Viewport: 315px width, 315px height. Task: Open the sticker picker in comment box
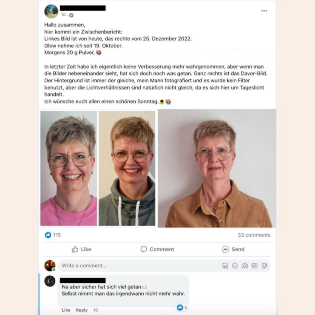(x=264, y=266)
